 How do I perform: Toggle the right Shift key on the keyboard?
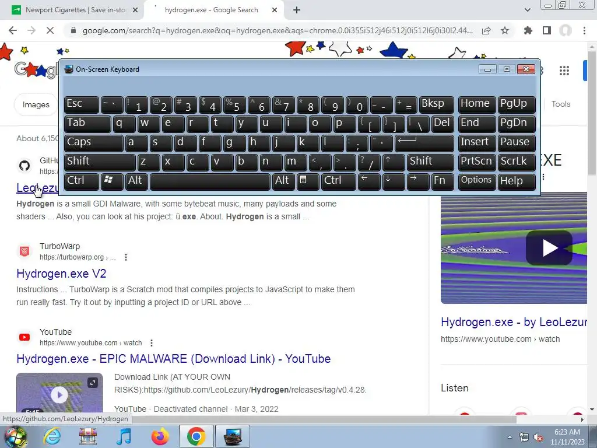pyautogui.click(x=431, y=162)
